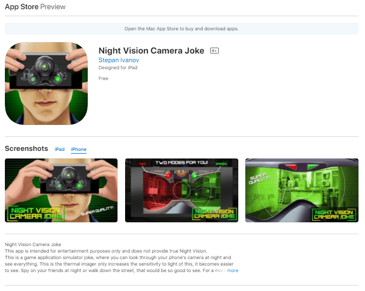Click the 4+ age rating badge

(214, 51)
